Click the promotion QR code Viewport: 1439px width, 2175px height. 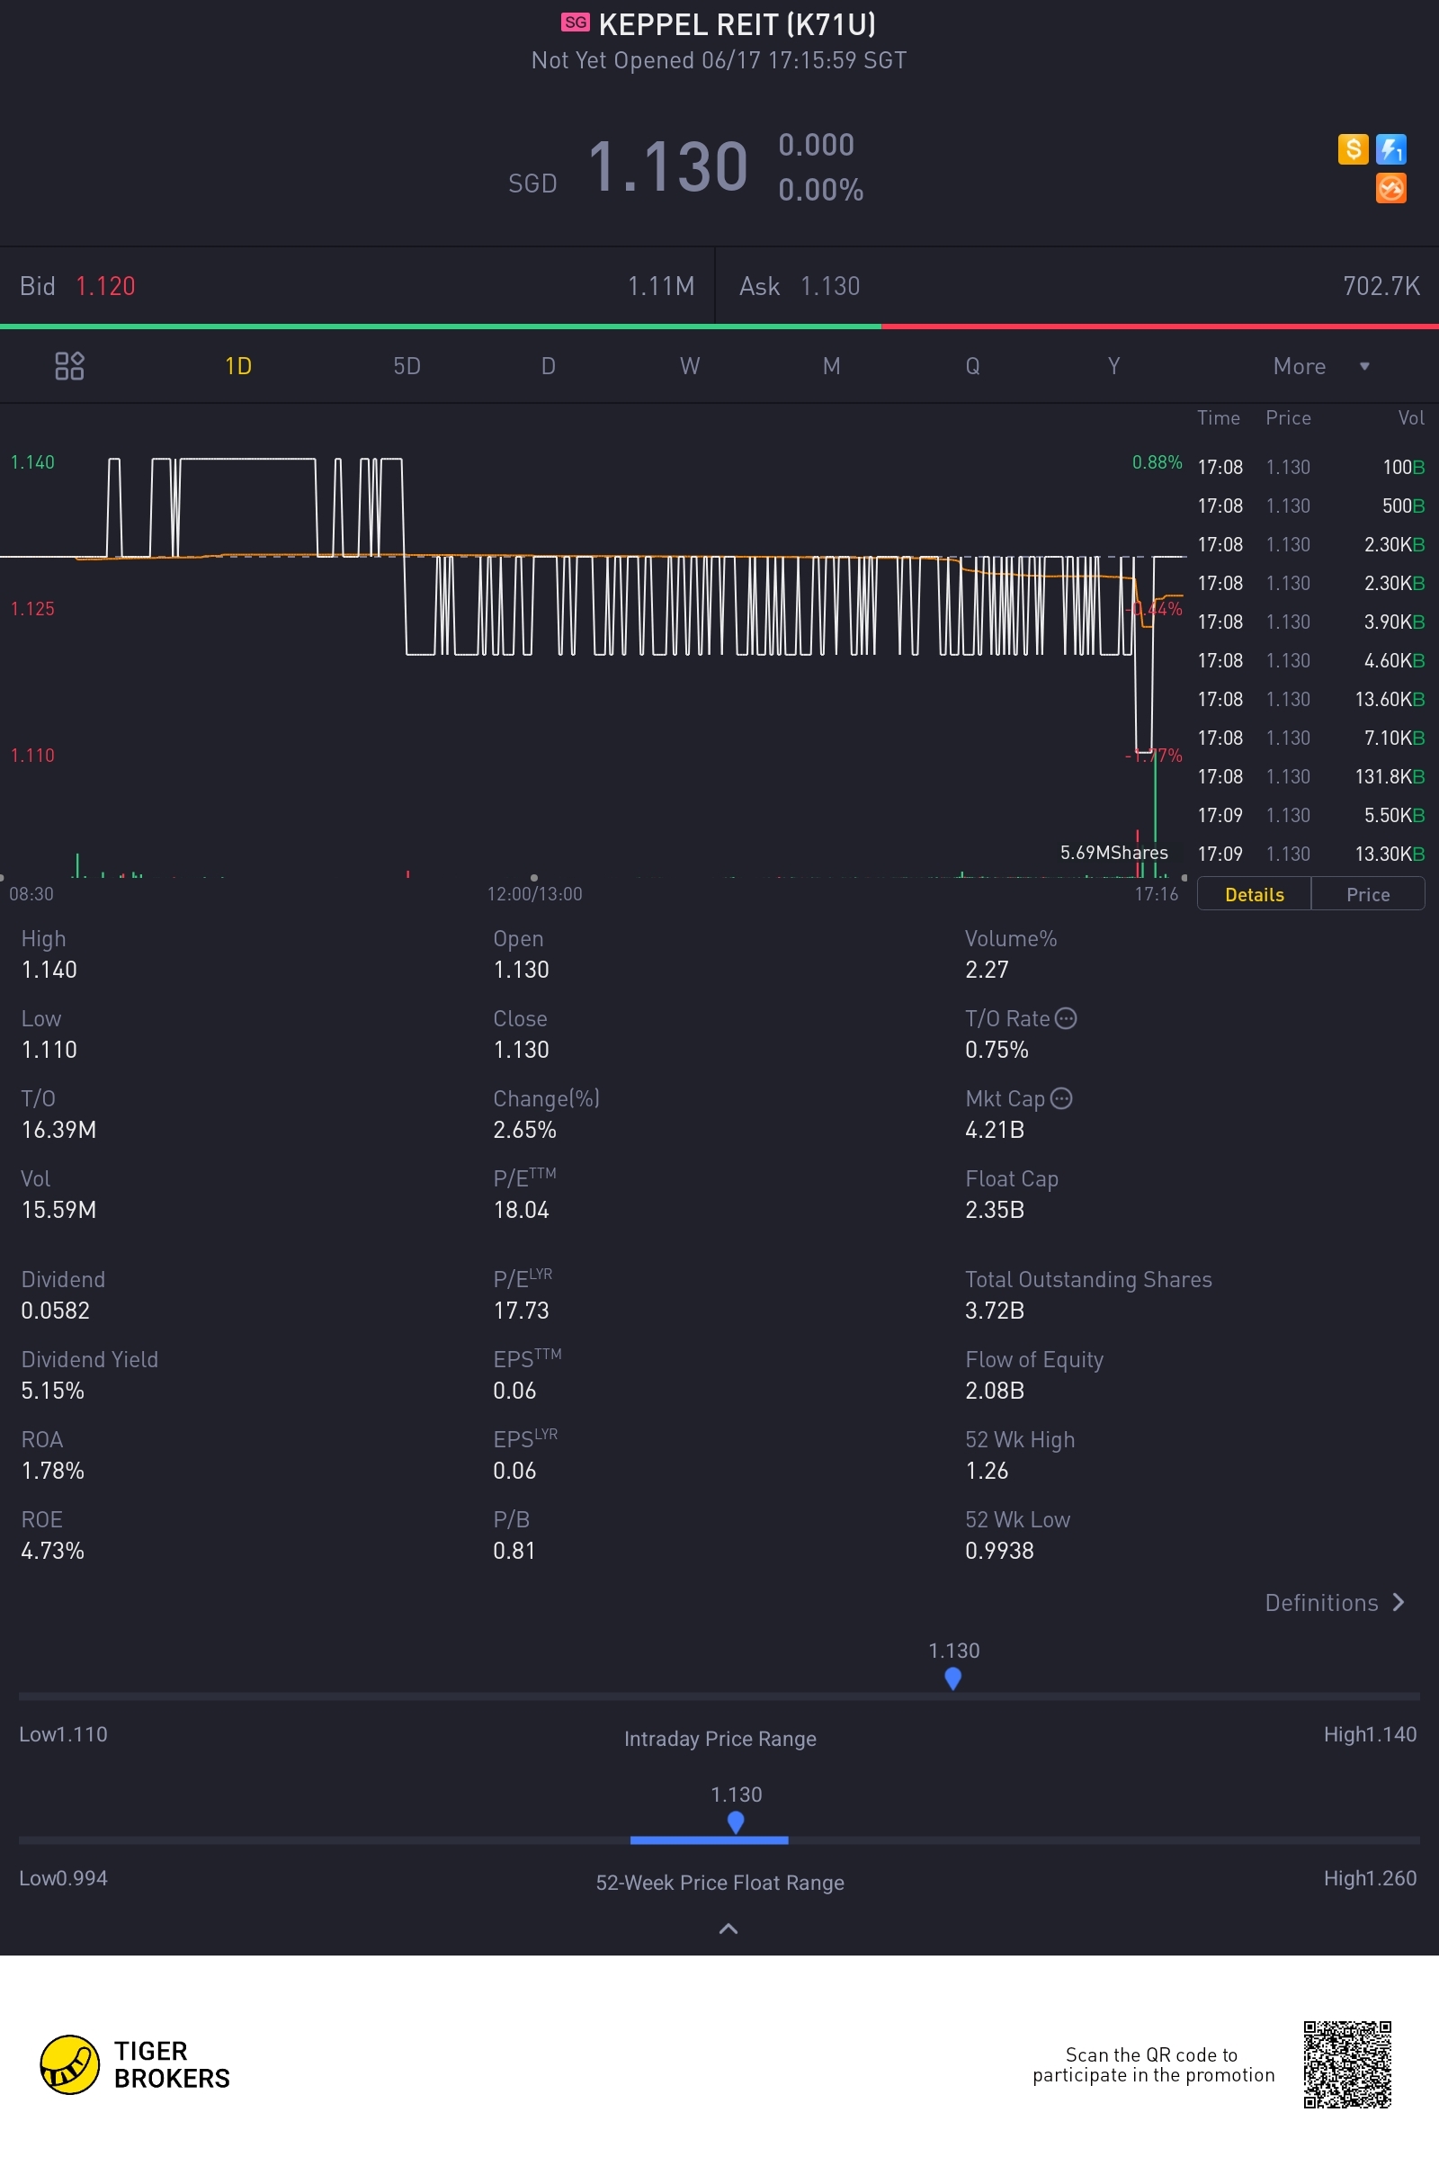click(1347, 2064)
